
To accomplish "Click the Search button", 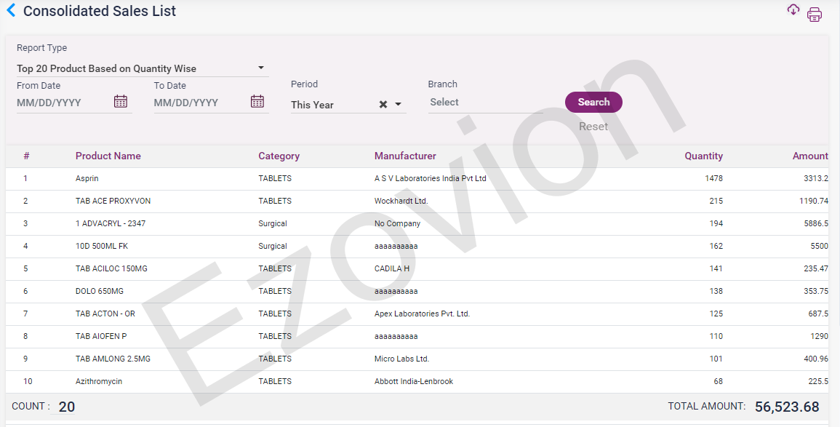I will tap(593, 102).
